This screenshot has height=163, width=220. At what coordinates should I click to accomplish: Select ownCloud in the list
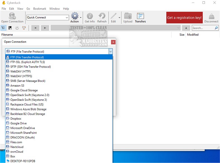click(59, 151)
